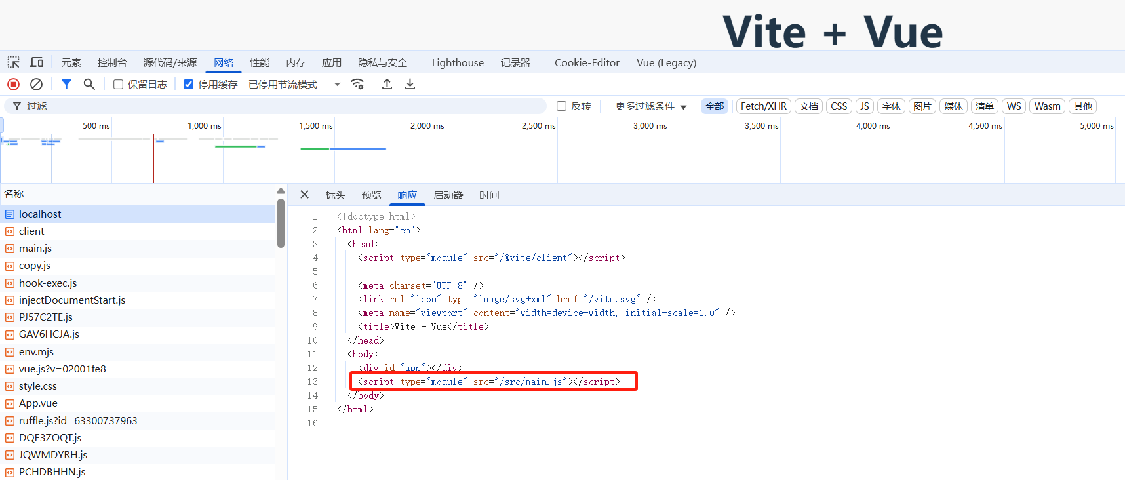Click the request list scrollbar thumb
This screenshot has width=1125, height=480.
[281, 223]
